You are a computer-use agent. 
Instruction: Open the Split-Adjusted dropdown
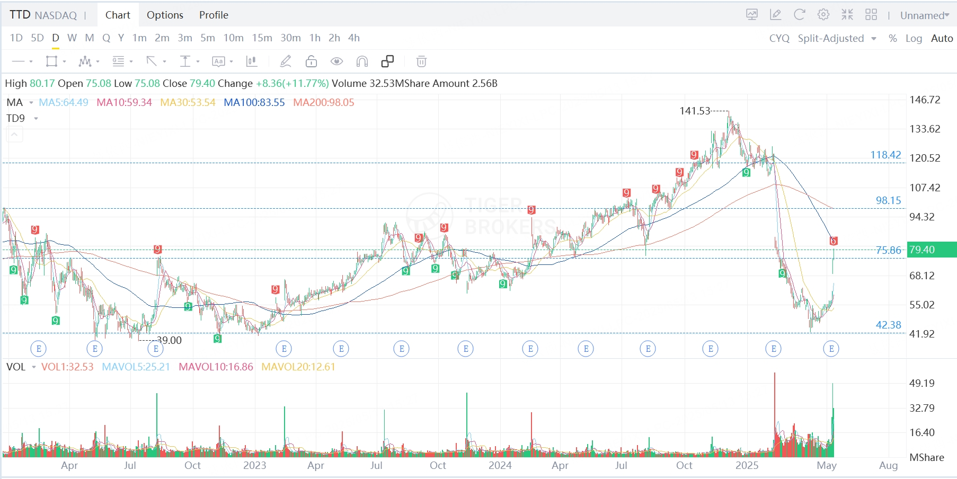click(x=837, y=38)
